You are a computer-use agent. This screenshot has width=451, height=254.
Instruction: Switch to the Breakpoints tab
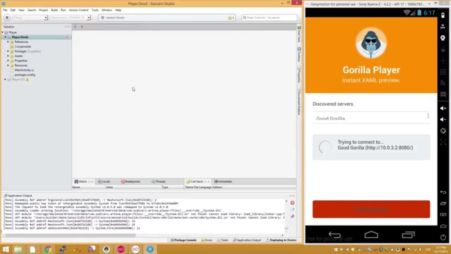pos(131,182)
